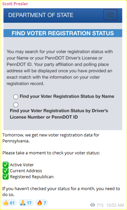Click the text about new Pennsylvania voter registration data

tap(51, 138)
